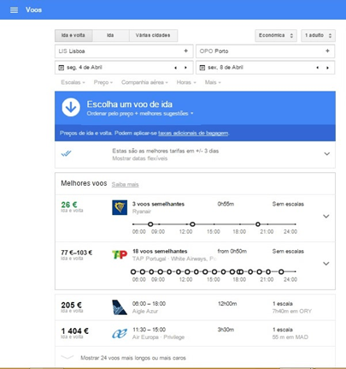
Task: Open the Saiba mais link
Action: pyautogui.click(x=125, y=185)
